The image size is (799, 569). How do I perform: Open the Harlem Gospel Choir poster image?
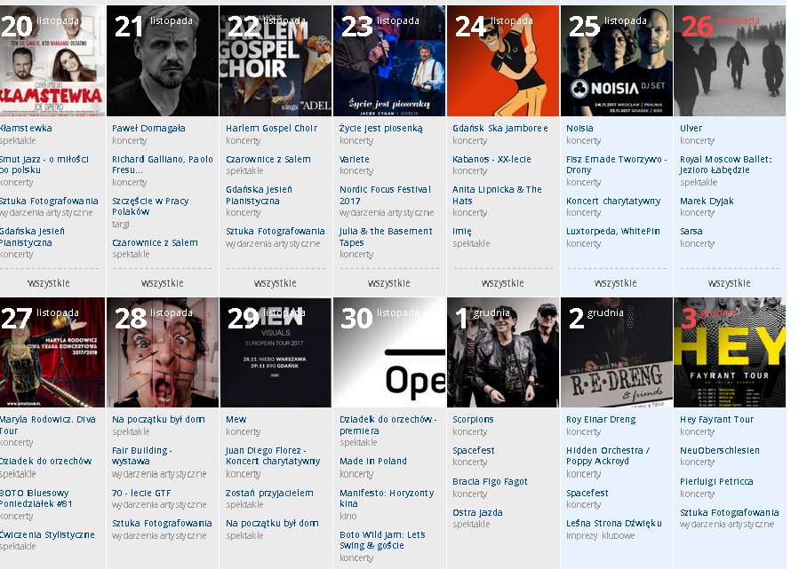(276, 61)
